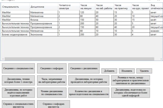This screenshot has height=108, width=163.
Task: Show Дисциплины, обеспечиваемые более одной кафедрой
Action: 130,93
